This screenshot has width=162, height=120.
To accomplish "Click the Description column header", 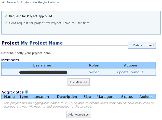I will [x=67, y=97].
